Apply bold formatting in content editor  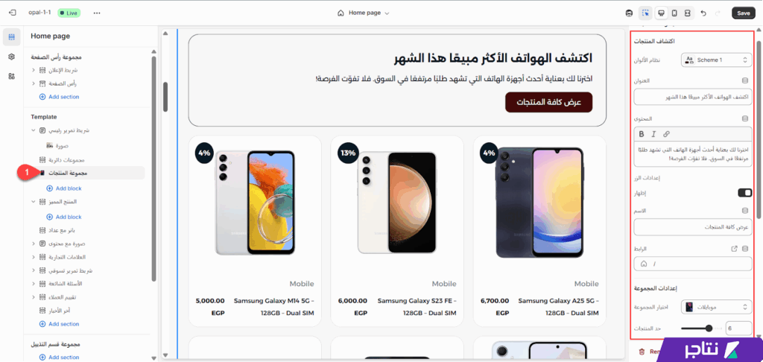click(642, 134)
